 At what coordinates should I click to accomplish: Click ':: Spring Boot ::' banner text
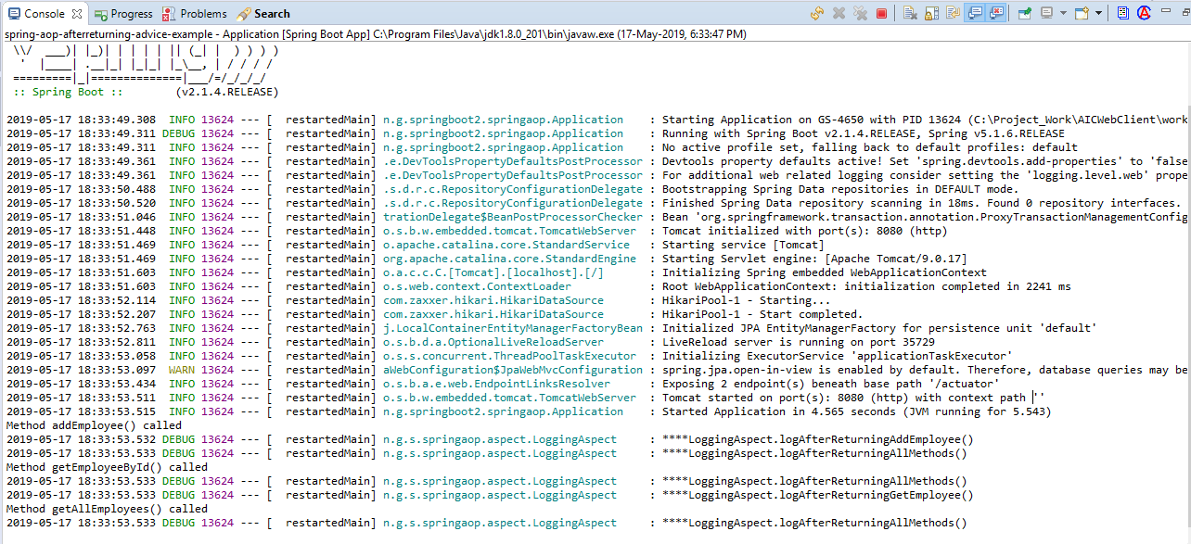[68, 92]
